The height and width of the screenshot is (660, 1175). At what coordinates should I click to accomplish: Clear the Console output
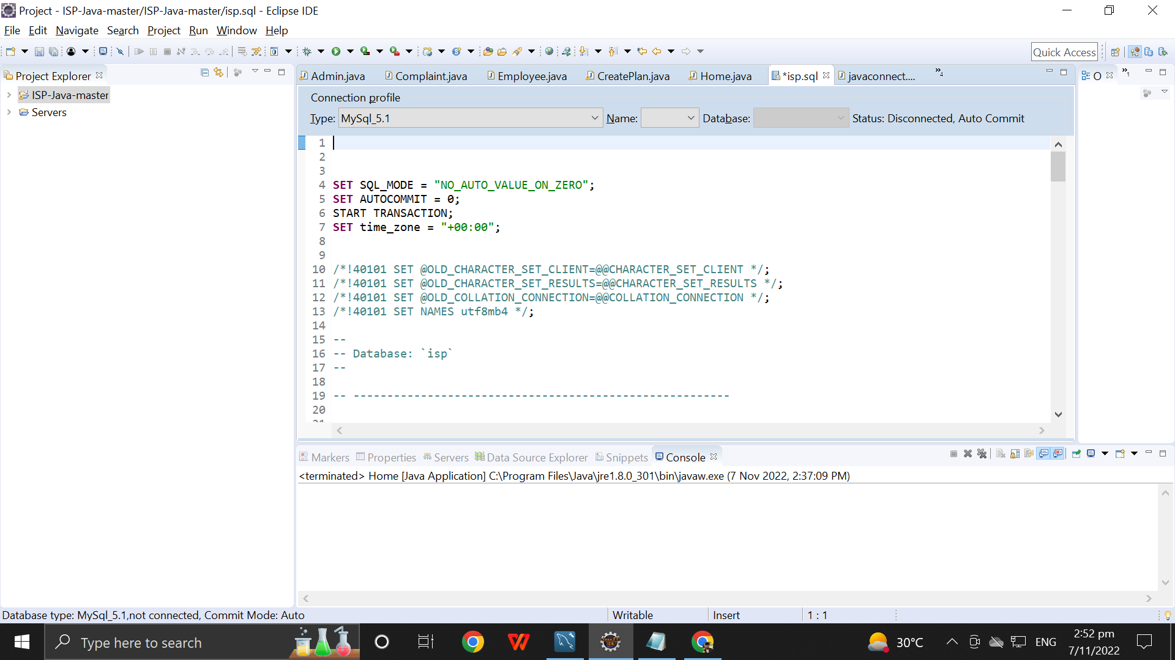(1000, 453)
